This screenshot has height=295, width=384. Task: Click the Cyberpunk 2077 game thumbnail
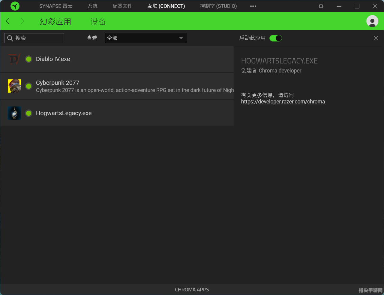[x=14, y=86]
